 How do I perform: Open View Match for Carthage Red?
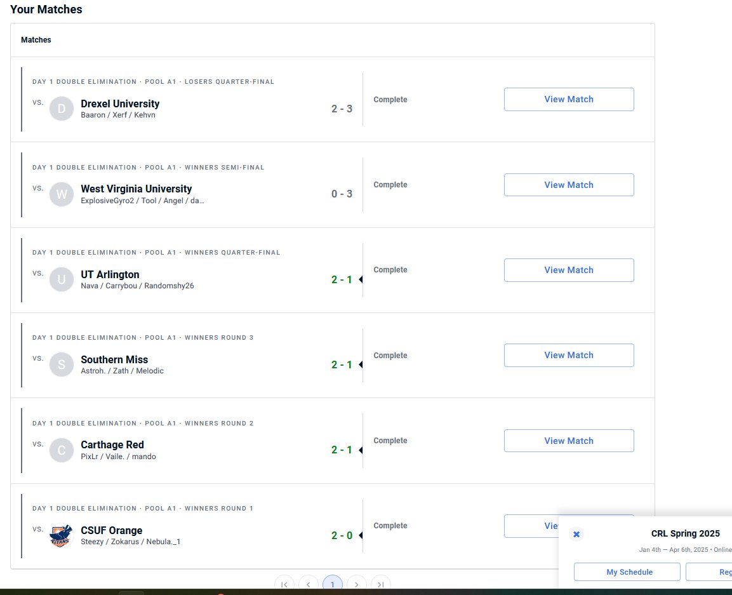point(569,441)
